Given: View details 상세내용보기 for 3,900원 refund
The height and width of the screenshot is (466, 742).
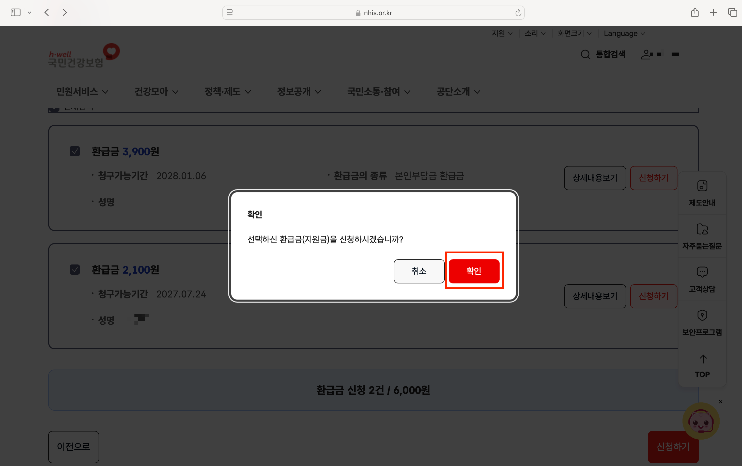Looking at the screenshot, I should [x=595, y=178].
